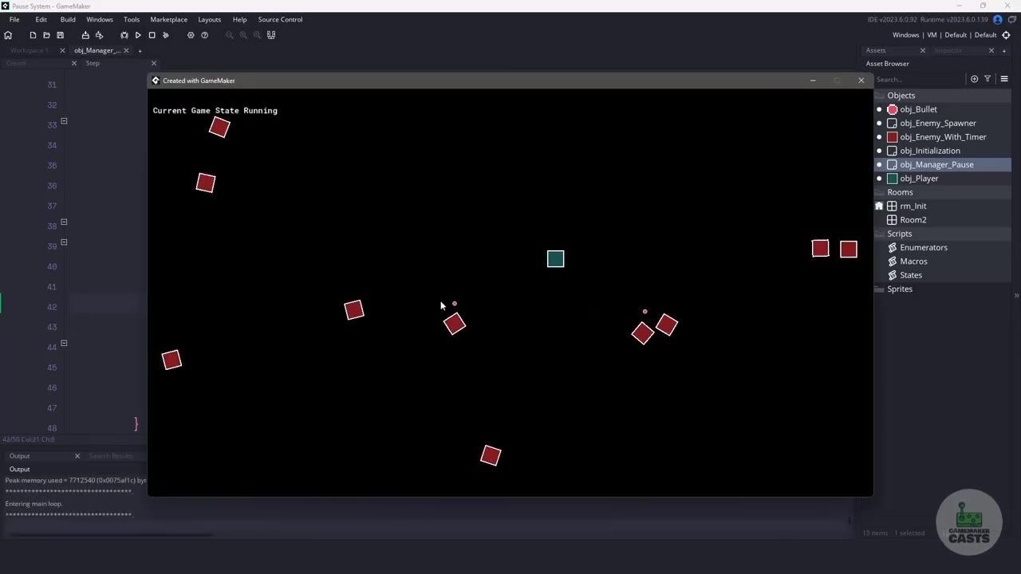Open target manager crosshair icon
This screenshot has width=1021, height=574.
point(1006,35)
